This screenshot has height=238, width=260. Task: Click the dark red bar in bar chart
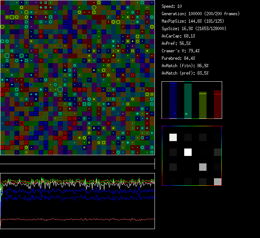click(x=218, y=105)
